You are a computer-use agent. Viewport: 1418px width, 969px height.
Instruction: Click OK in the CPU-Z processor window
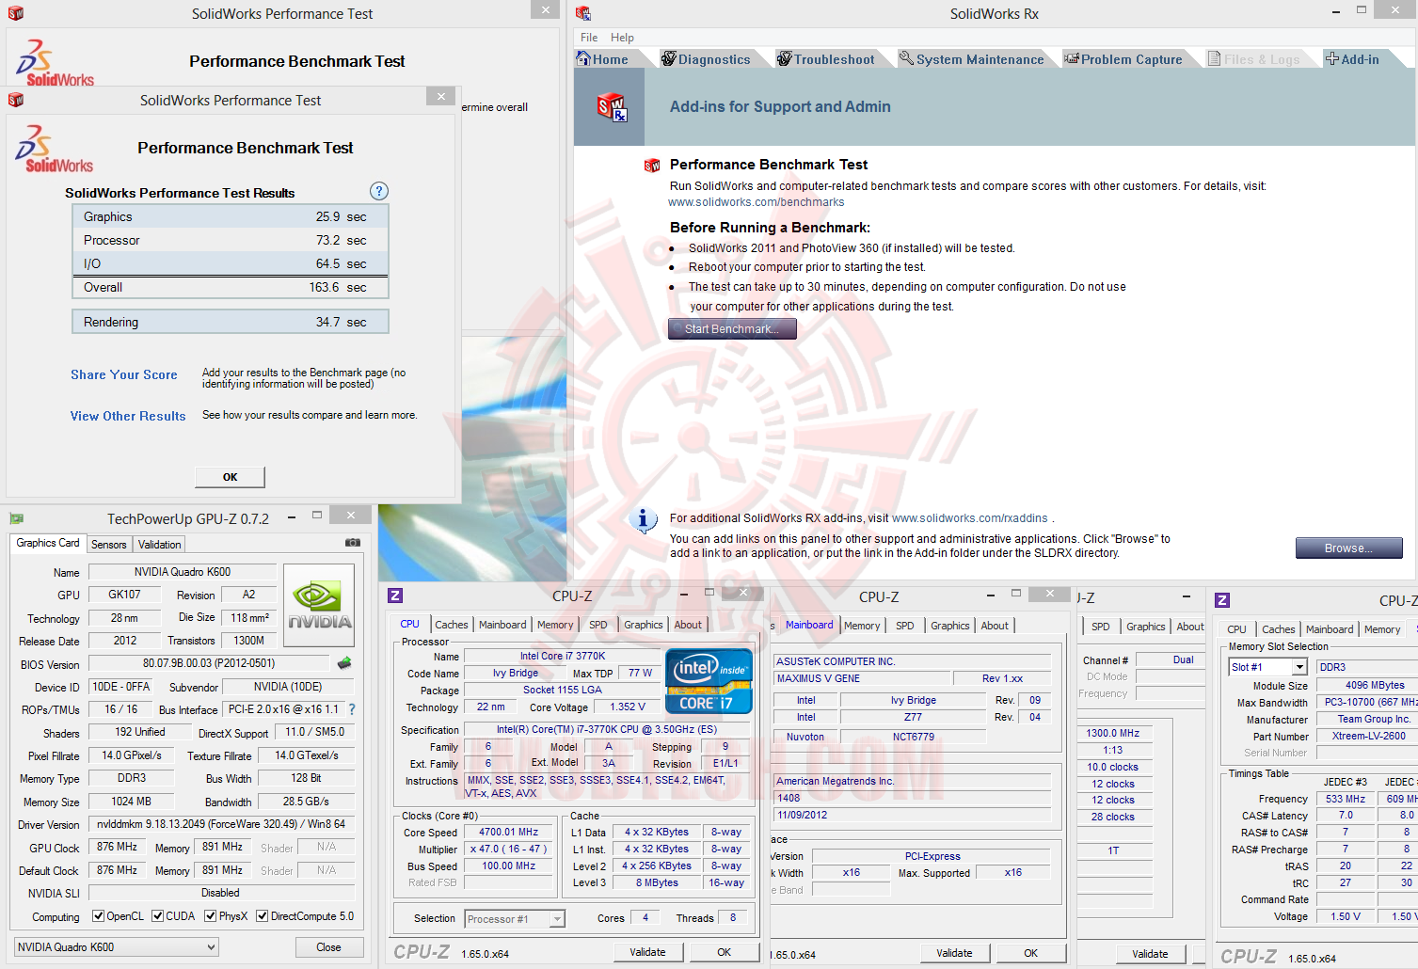(724, 952)
